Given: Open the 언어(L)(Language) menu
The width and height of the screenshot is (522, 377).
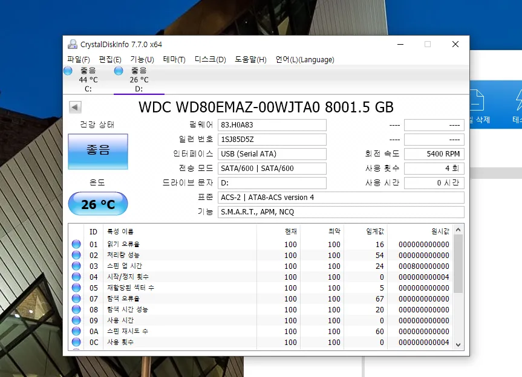Looking at the screenshot, I should pos(305,59).
